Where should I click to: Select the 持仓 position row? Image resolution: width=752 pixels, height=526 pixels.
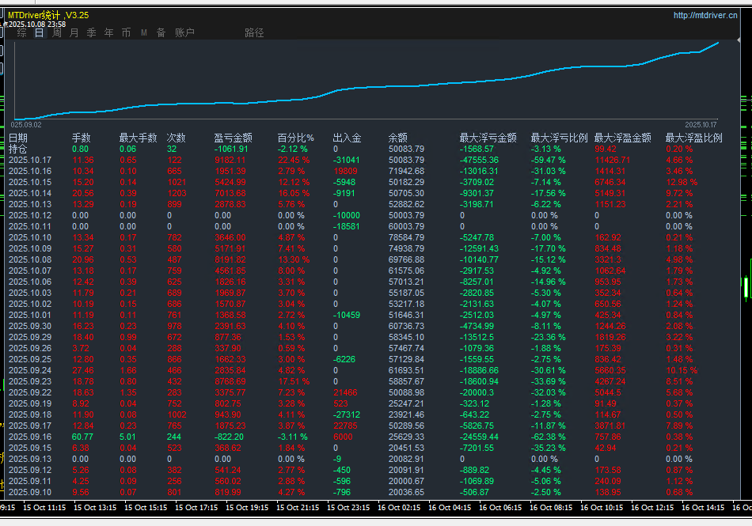(x=18, y=149)
